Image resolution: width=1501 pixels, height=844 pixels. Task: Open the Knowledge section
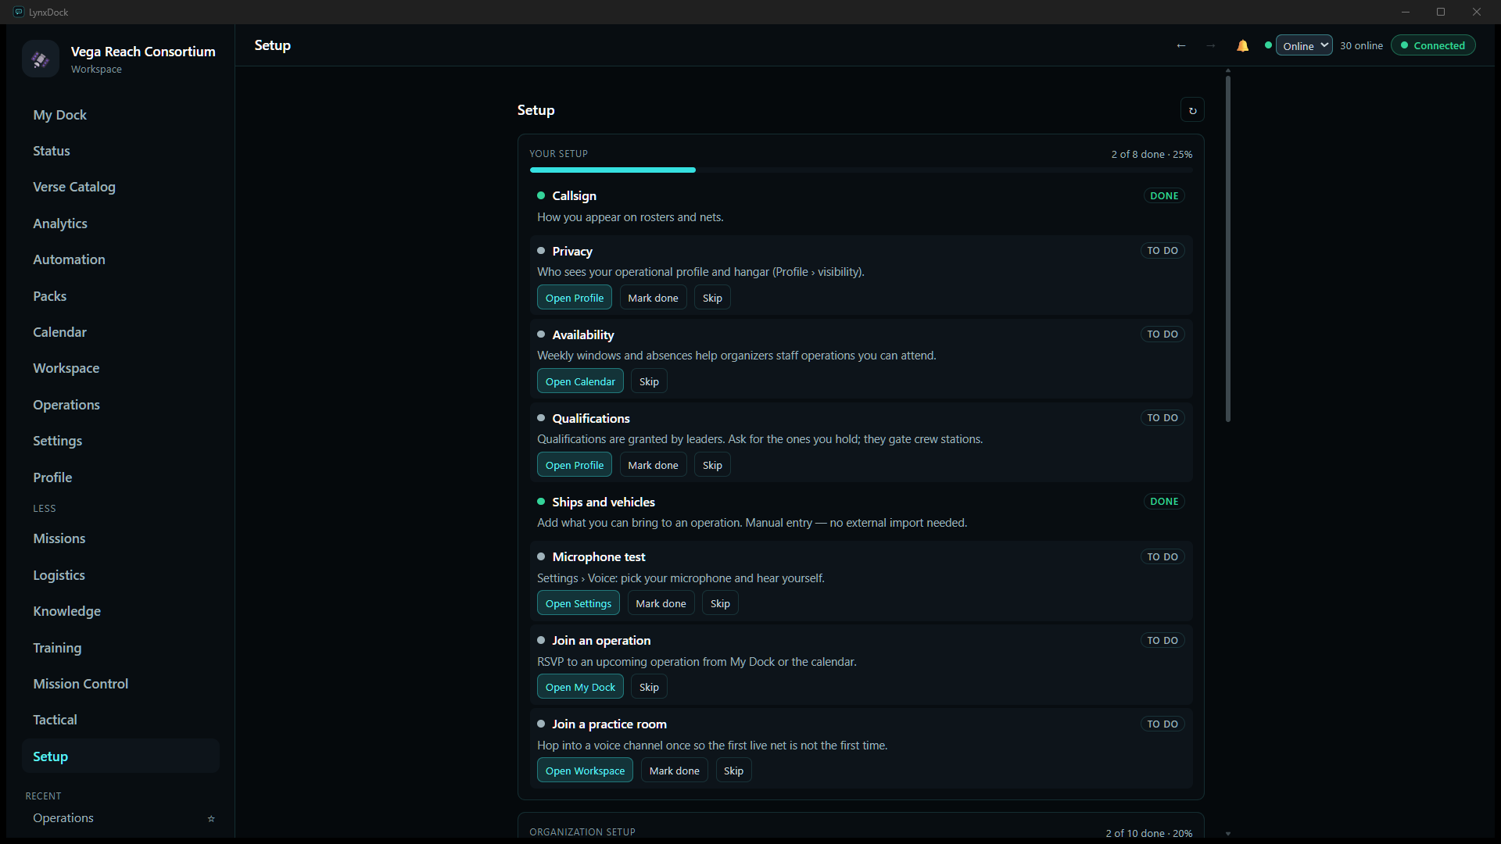click(120, 611)
